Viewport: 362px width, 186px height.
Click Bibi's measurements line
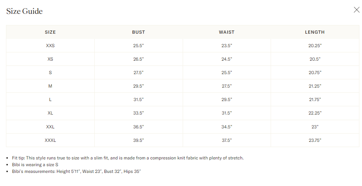point(76,171)
